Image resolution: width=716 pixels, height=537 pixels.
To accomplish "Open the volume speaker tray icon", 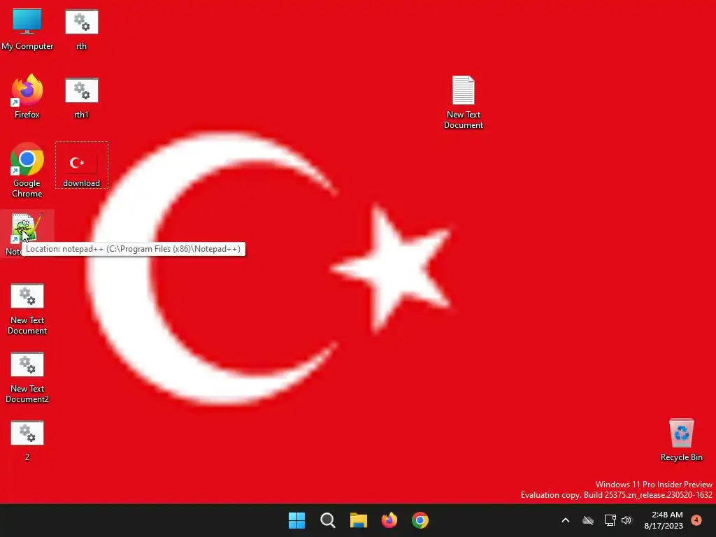I will click(626, 520).
